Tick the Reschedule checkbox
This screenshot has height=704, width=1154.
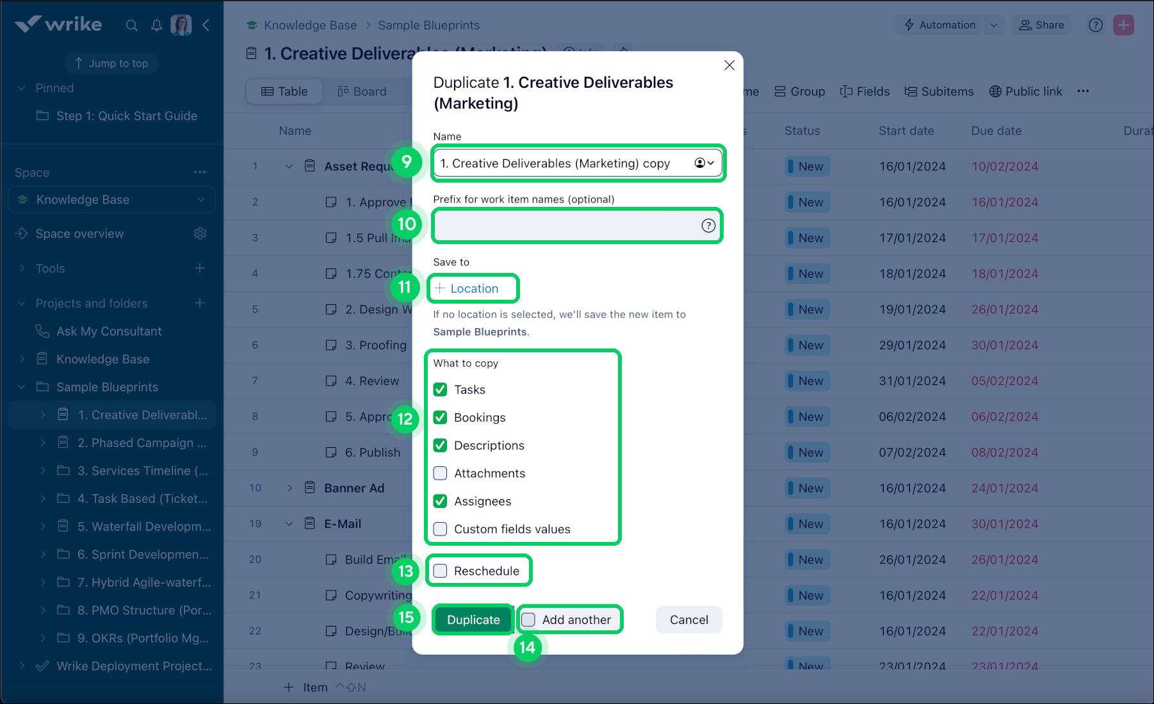(440, 571)
